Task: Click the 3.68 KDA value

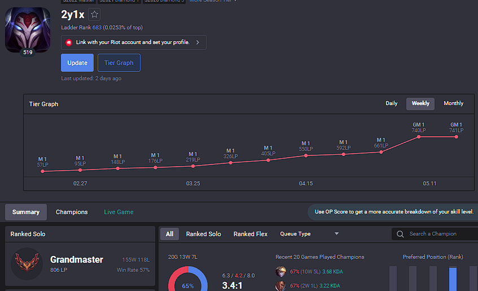Action: click(x=332, y=271)
